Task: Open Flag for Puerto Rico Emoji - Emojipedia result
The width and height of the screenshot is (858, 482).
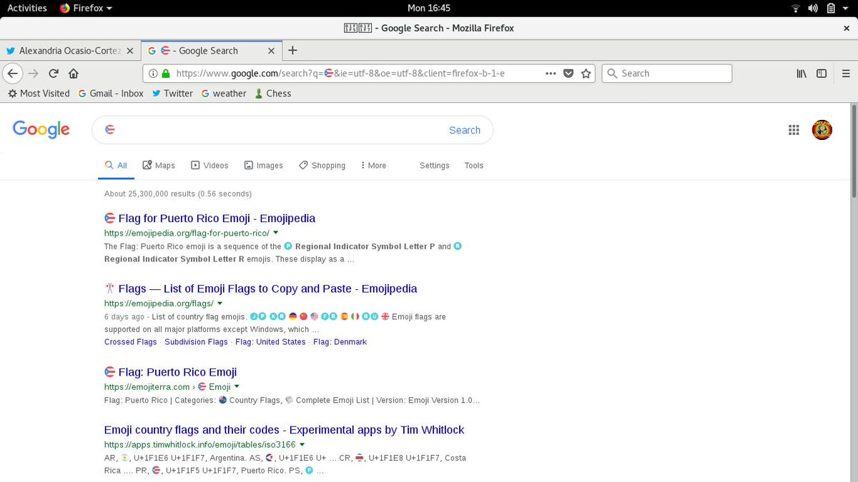Action: pos(209,219)
